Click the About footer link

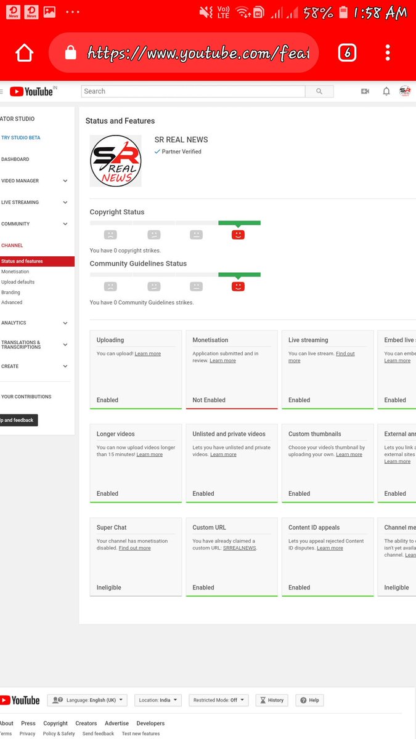(x=7, y=724)
